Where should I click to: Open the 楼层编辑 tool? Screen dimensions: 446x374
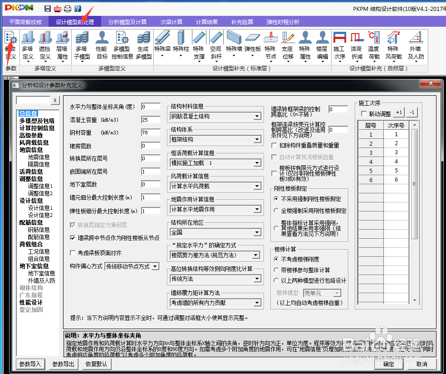(x=322, y=46)
